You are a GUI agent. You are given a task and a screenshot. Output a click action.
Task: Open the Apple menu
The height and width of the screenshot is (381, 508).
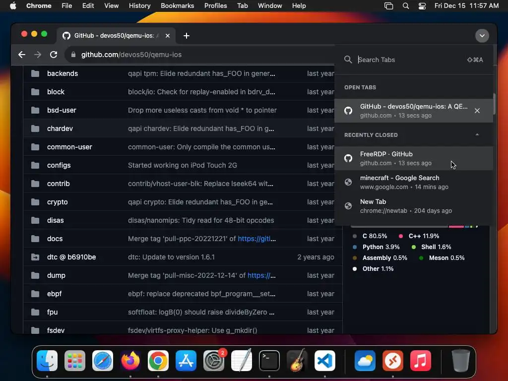click(x=13, y=6)
